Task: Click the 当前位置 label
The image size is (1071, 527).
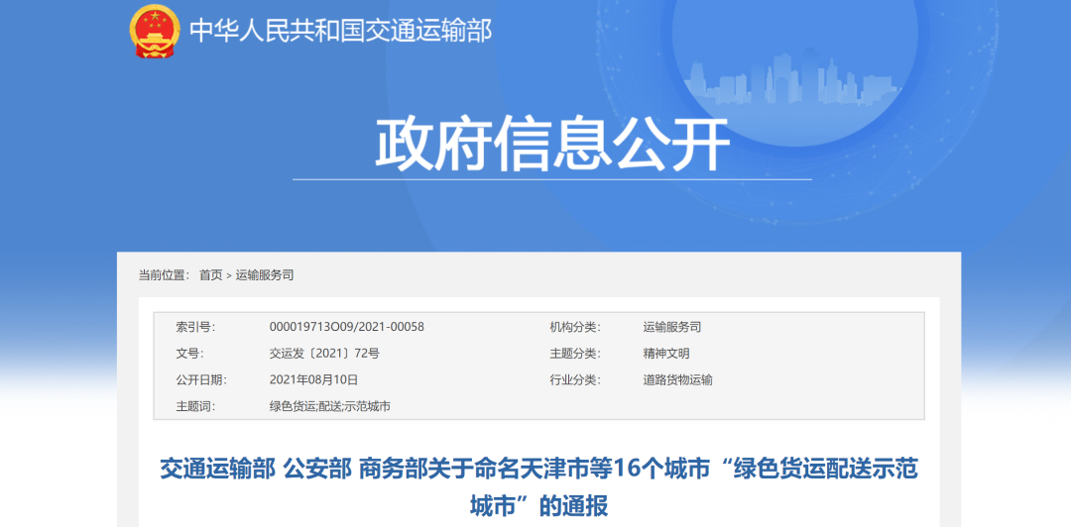Action: click(164, 275)
